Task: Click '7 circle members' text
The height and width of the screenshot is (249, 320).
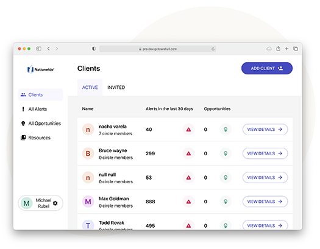Action: click(116, 133)
